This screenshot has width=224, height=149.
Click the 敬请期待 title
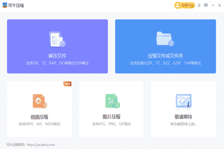coord(183,117)
